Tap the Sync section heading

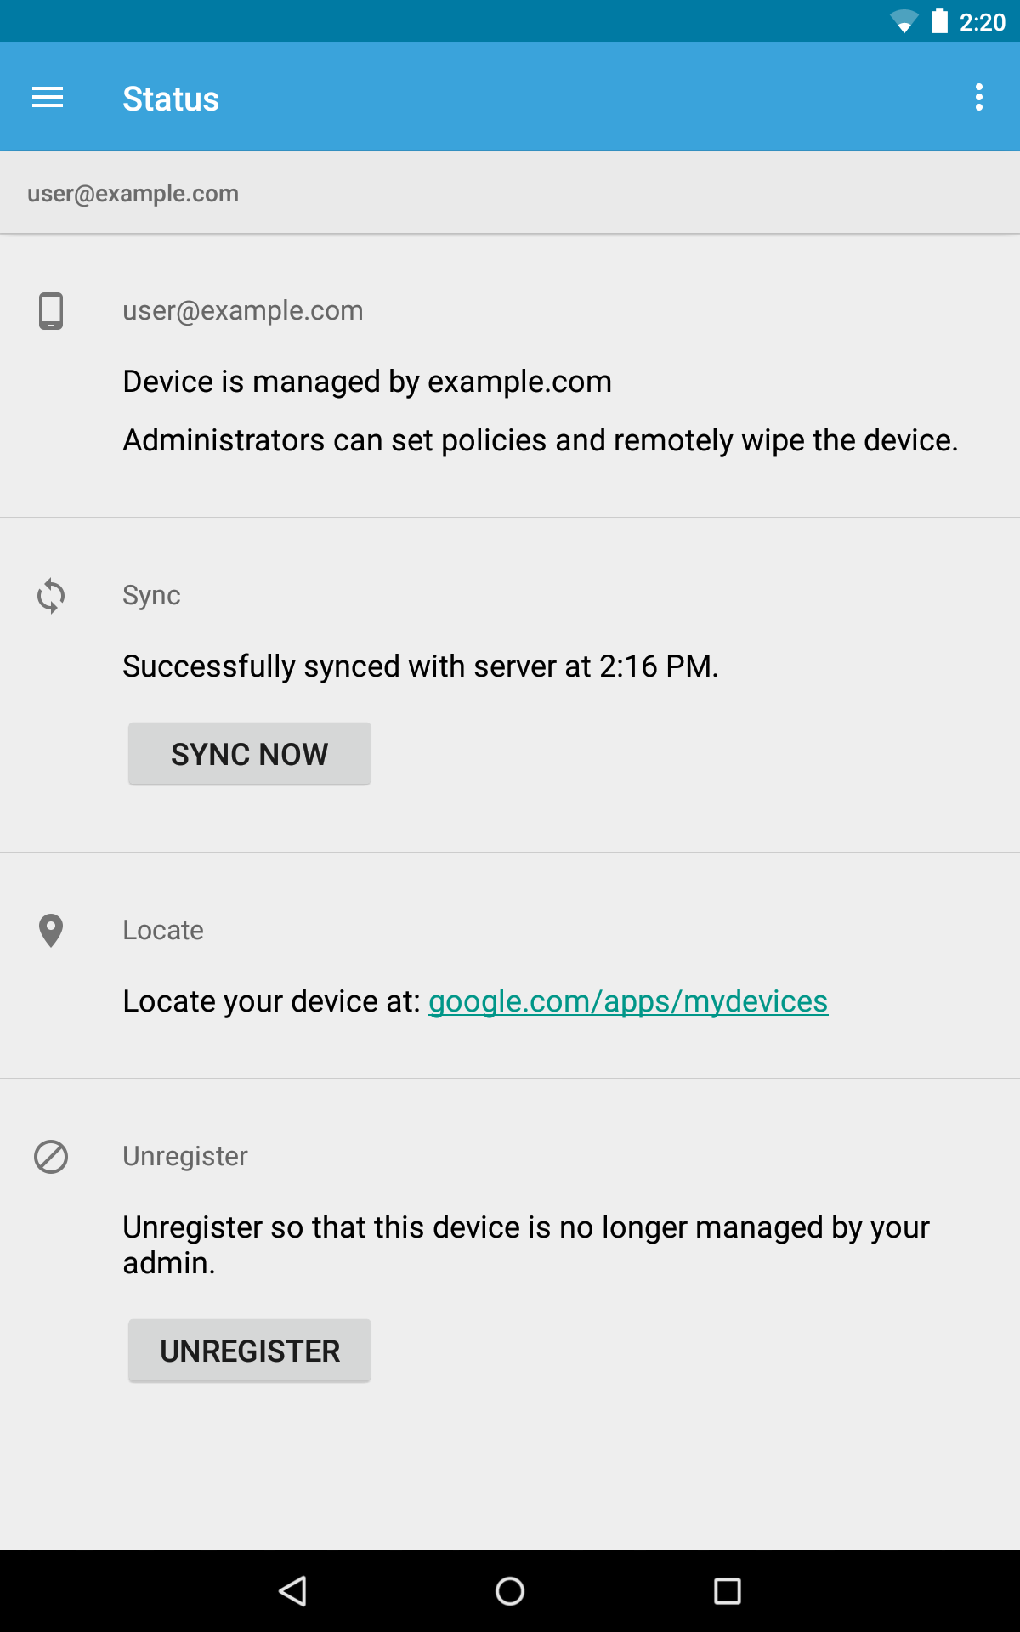tap(151, 595)
